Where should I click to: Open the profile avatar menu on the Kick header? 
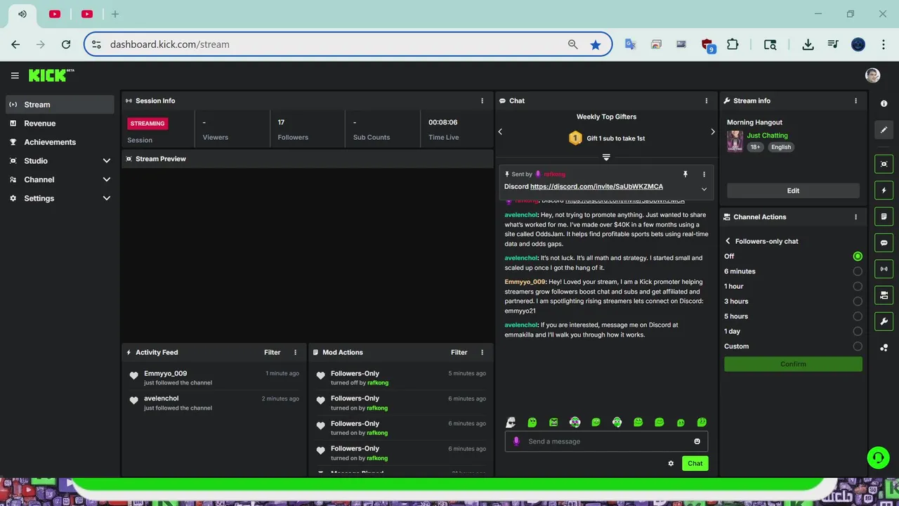point(872,75)
